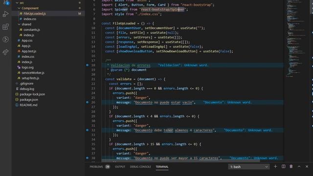Open index.css under Component folder
313x176 pixels.
pos(30,19)
